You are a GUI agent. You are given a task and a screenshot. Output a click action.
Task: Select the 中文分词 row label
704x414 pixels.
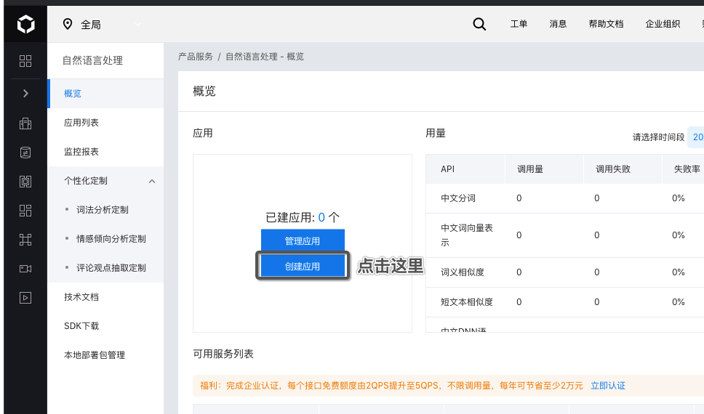(458, 198)
